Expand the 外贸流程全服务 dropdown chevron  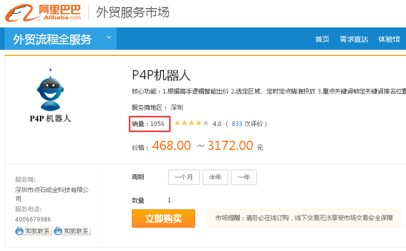pyautogui.click(x=109, y=38)
